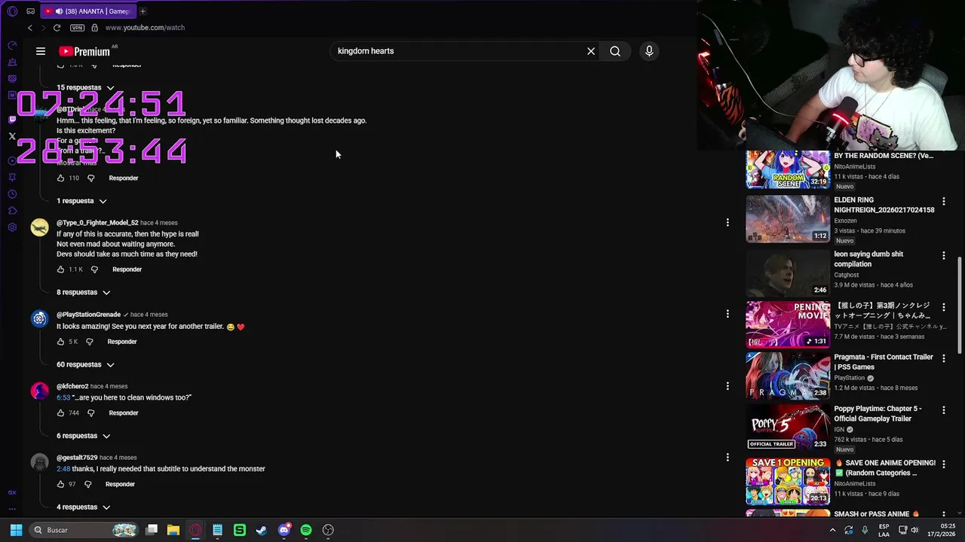Open more options for Pragmata video

pyautogui.click(x=943, y=358)
